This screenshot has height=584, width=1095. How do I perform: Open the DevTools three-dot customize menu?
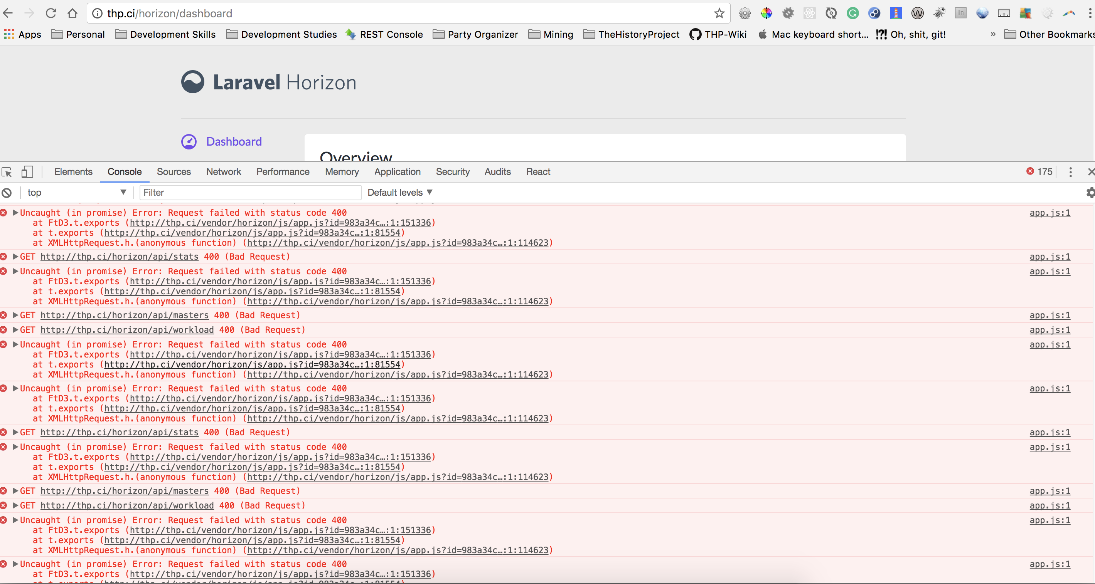click(x=1070, y=172)
